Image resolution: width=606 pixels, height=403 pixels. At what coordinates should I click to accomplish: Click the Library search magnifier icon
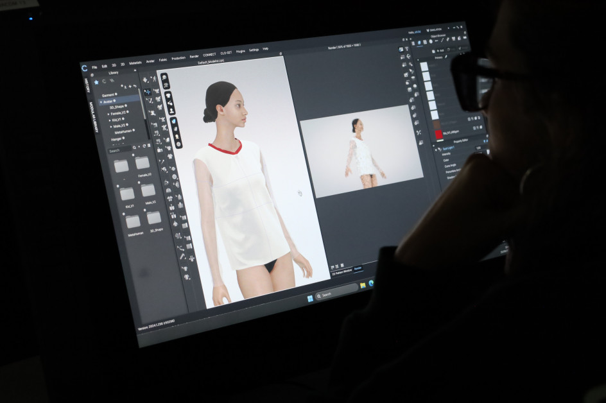134,148
